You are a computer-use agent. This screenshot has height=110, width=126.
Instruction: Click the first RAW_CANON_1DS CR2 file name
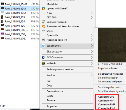[x=15, y=17]
